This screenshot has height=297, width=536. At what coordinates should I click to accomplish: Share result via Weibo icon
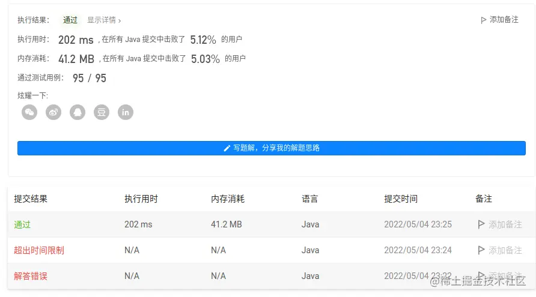(53, 112)
